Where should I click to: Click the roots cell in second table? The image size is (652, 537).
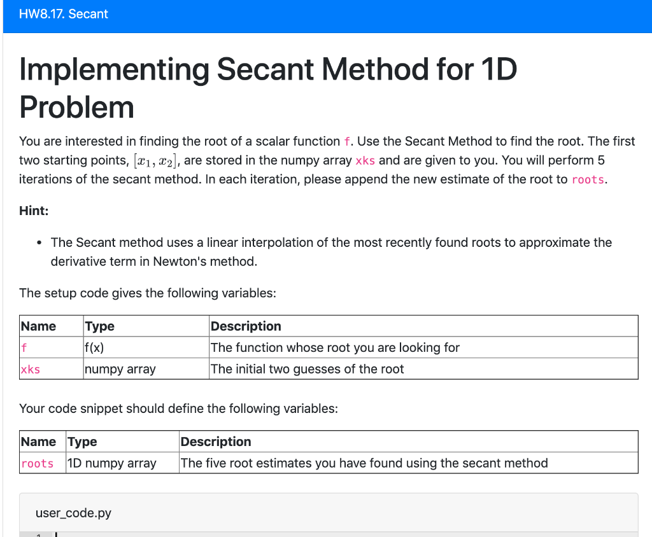click(39, 463)
